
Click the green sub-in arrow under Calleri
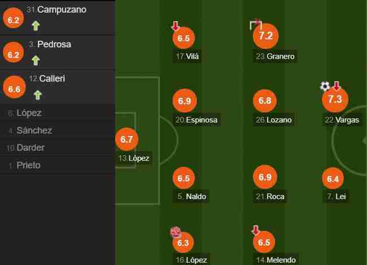[x=38, y=95]
